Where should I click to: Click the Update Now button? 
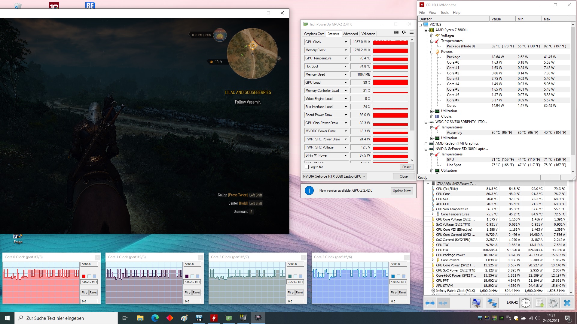[x=401, y=191]
